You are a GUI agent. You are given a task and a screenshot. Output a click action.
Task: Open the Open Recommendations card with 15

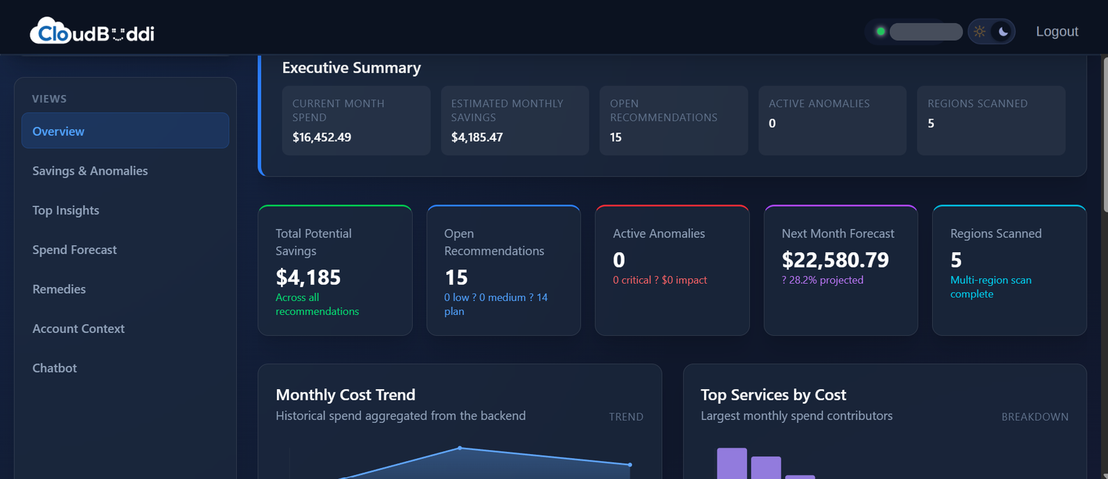[x=503, y=270]
